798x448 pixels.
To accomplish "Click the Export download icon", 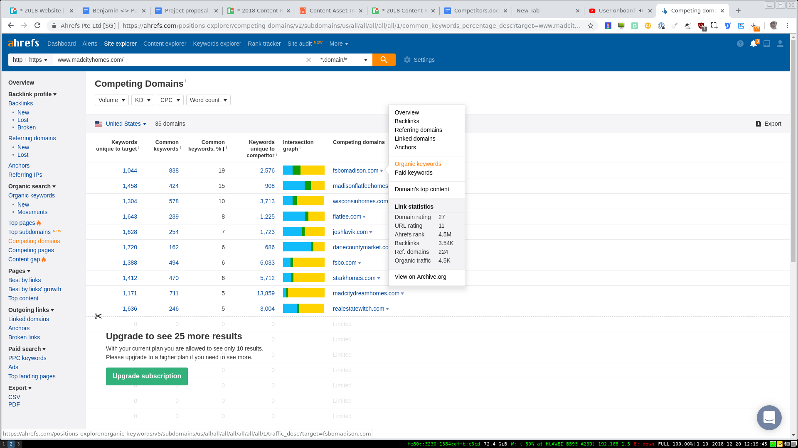I will click(x=759, y=124).
